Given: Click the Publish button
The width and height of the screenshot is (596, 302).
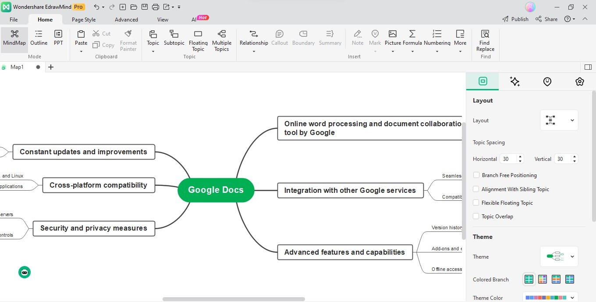Looking at the screenshot, I should coord(515,19).
